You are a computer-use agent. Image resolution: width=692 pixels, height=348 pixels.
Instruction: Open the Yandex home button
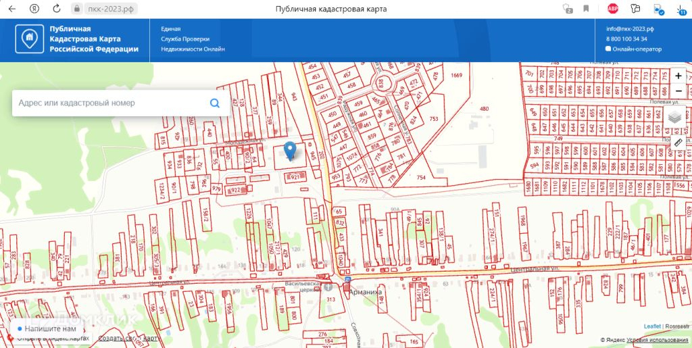34,8
